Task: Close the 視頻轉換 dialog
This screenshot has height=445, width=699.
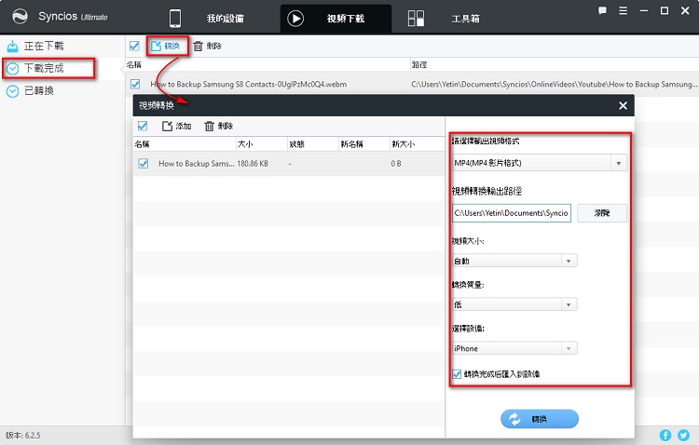Action: [623, 105]
